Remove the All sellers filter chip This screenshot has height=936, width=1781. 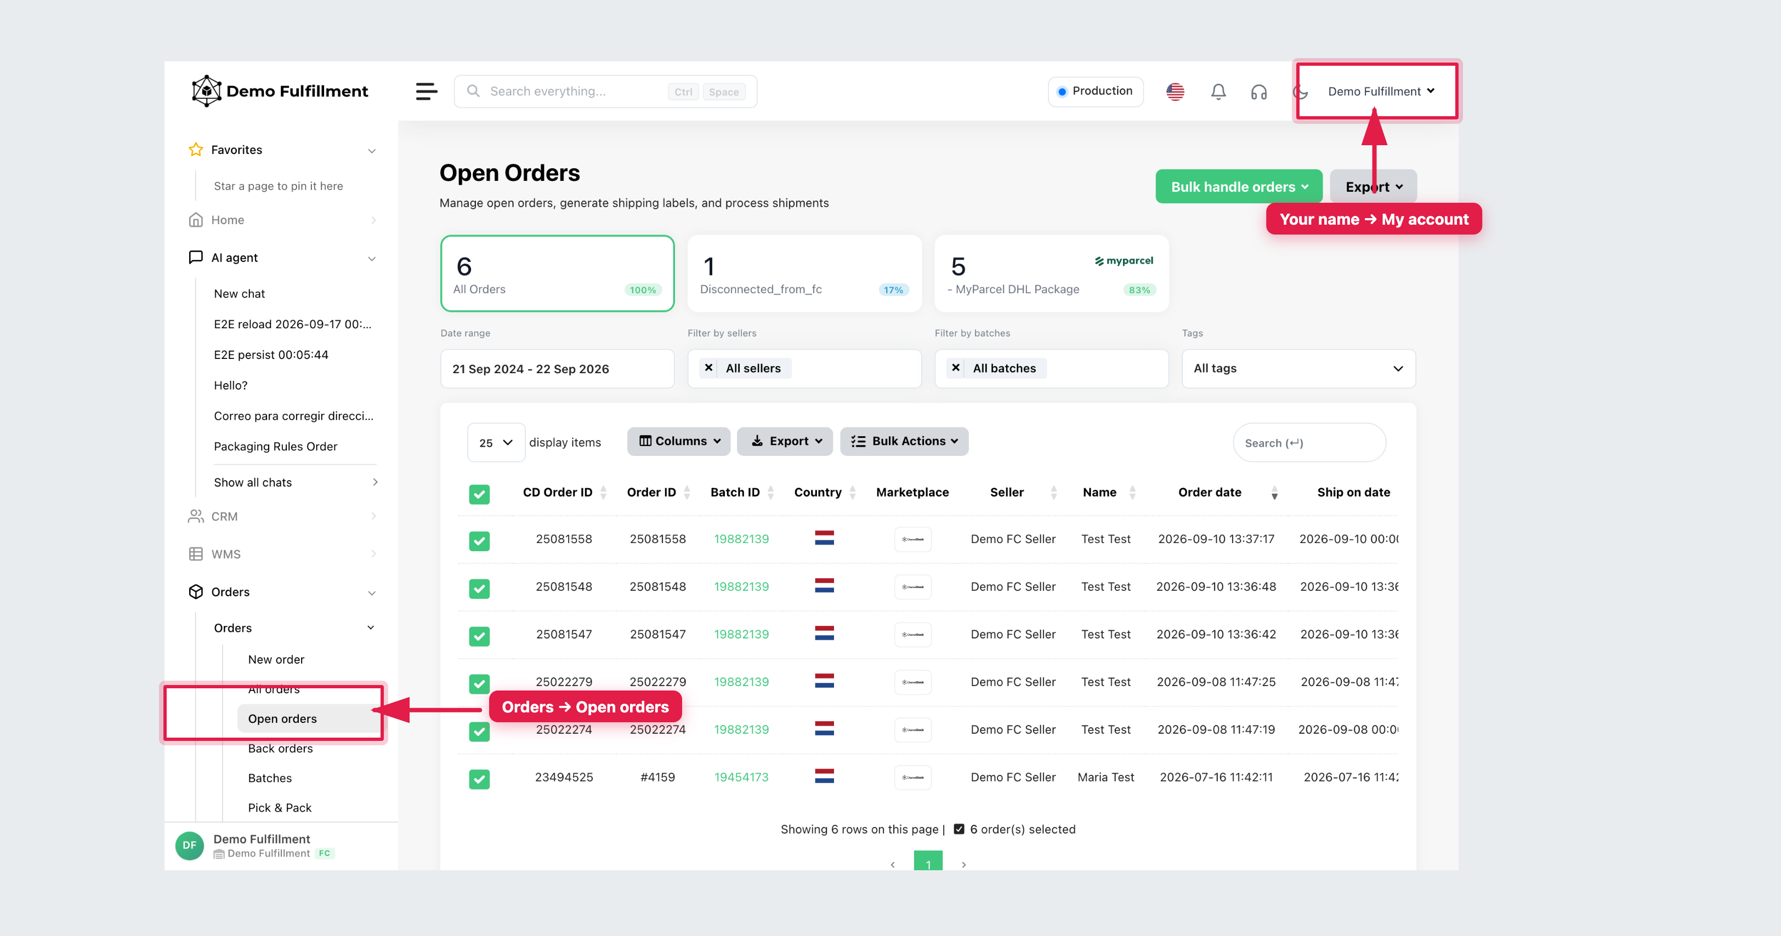pos(708,368)
